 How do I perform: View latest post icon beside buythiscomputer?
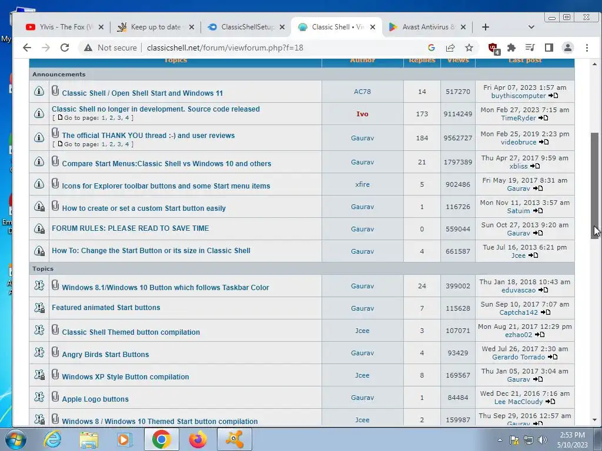pyautogui.click(x=553, y=96)
